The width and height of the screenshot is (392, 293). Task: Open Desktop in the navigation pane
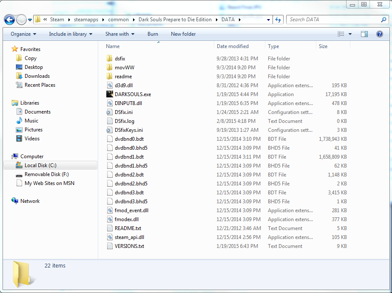[x=34, y=67]
